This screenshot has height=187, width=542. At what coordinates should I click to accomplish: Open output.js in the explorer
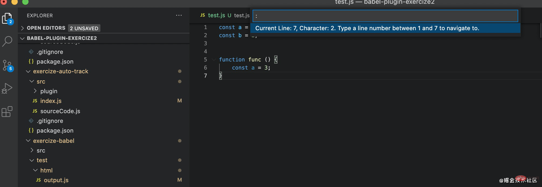56,180
